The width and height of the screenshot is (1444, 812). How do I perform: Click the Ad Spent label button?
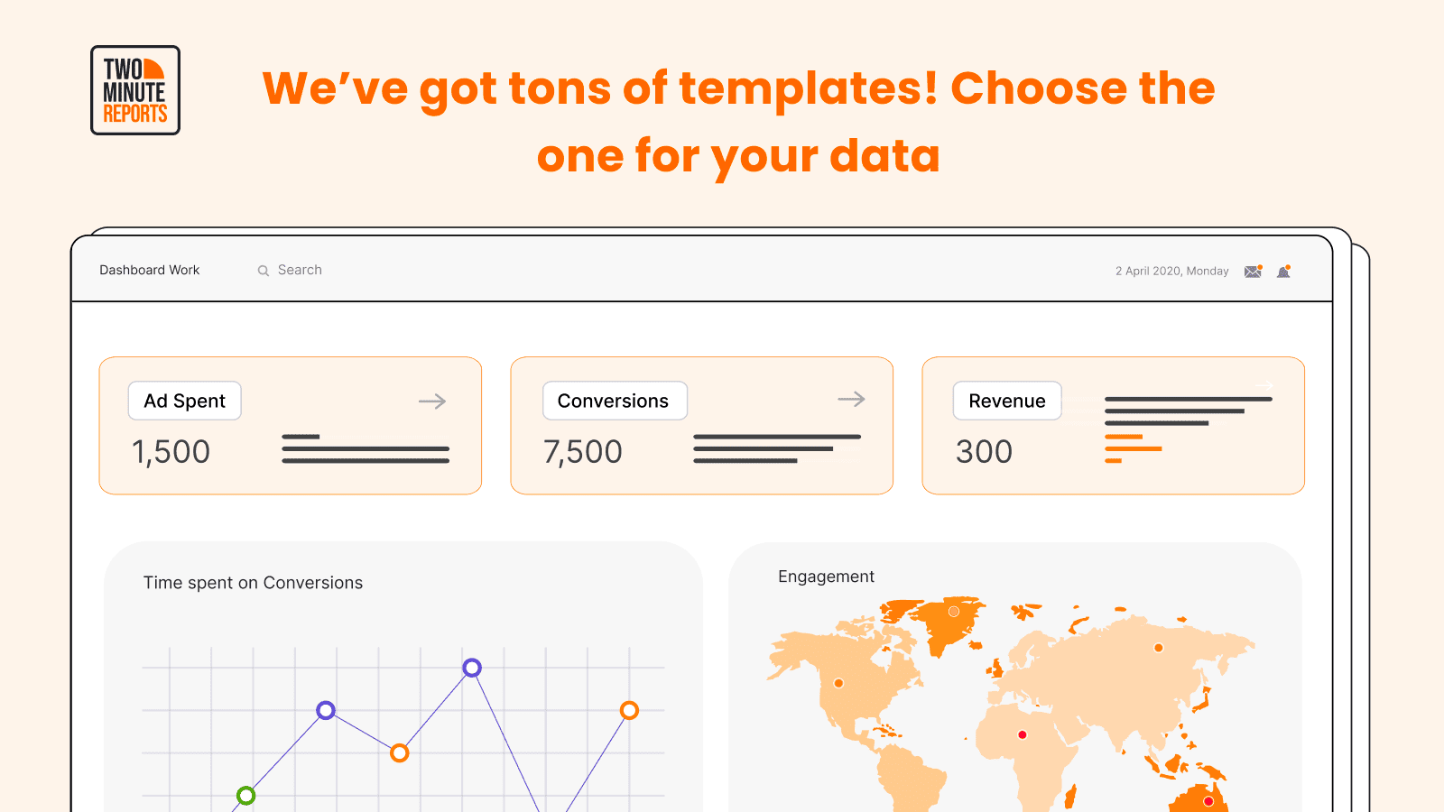[x=185, y=401]
